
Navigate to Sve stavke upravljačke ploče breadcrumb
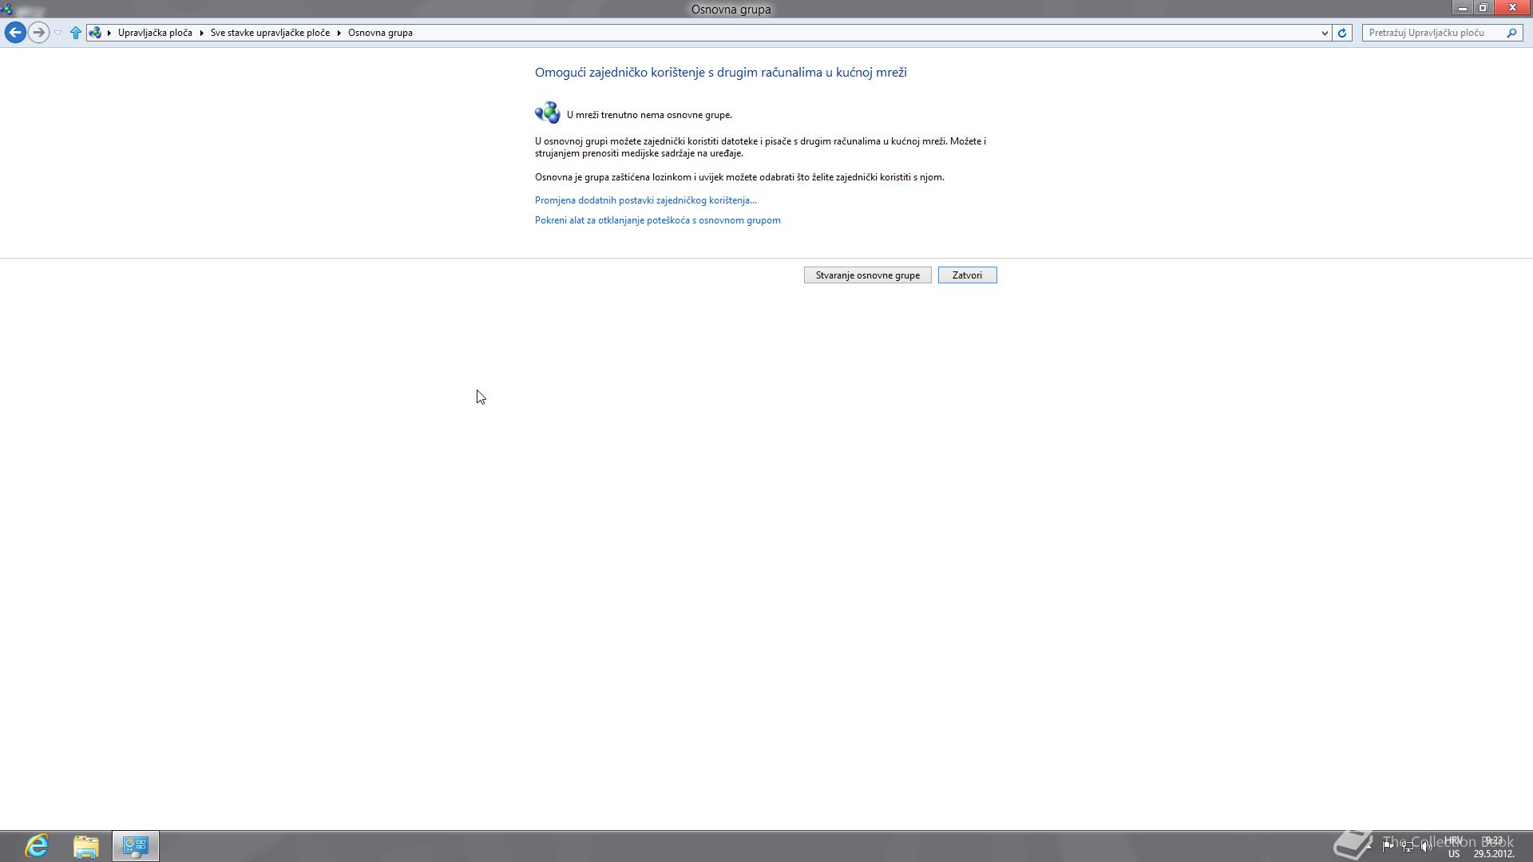pos(270,33)
